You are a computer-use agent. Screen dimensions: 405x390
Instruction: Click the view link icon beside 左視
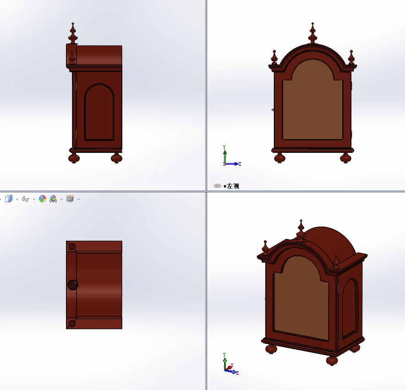pyautogui.click(x=218, y=186)
